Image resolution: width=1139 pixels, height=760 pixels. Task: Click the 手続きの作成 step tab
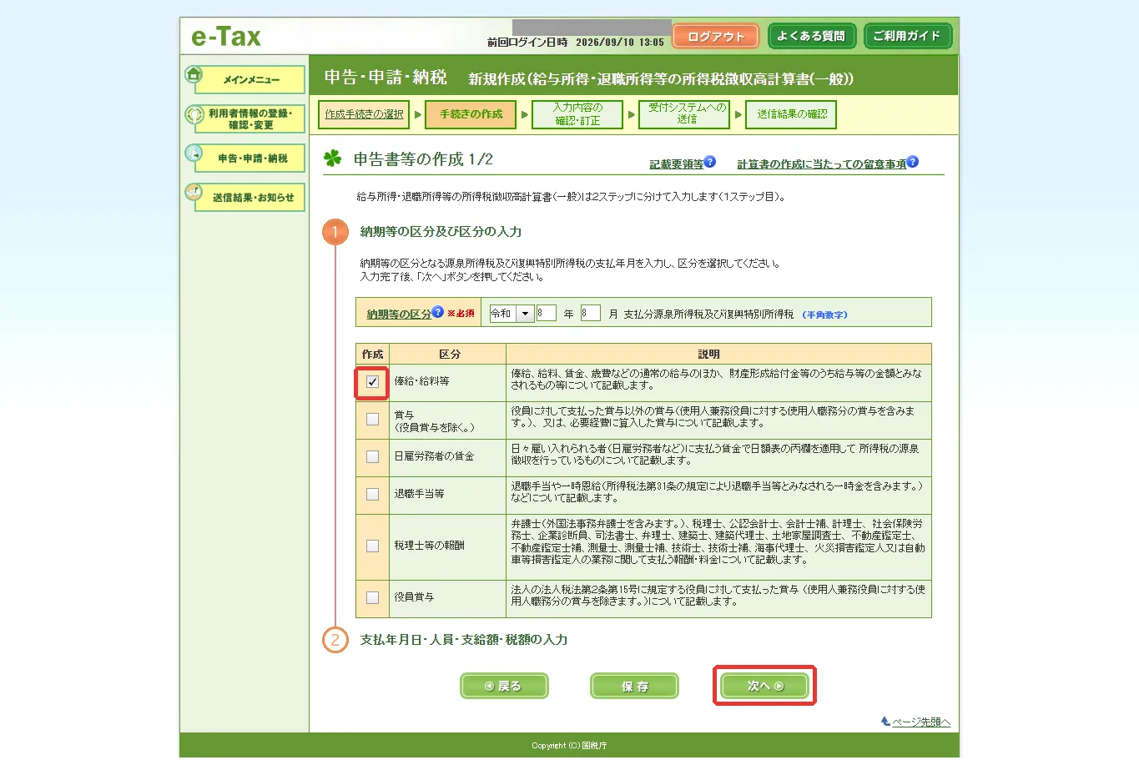471,114
